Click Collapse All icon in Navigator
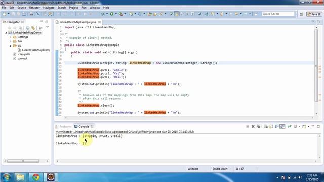324x182 pixels. coord(28,28)
